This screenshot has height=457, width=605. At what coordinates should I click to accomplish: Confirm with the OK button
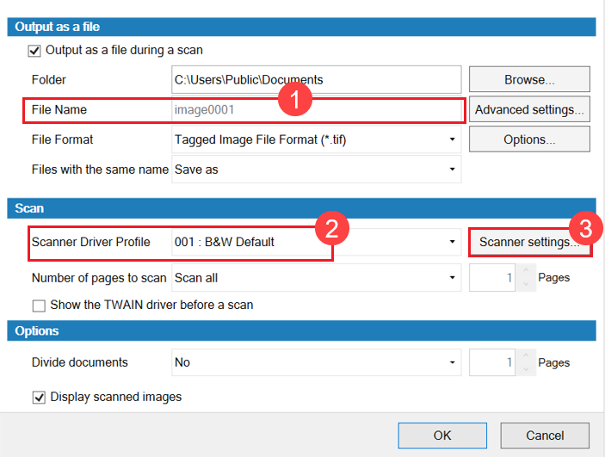click(442, 435)
